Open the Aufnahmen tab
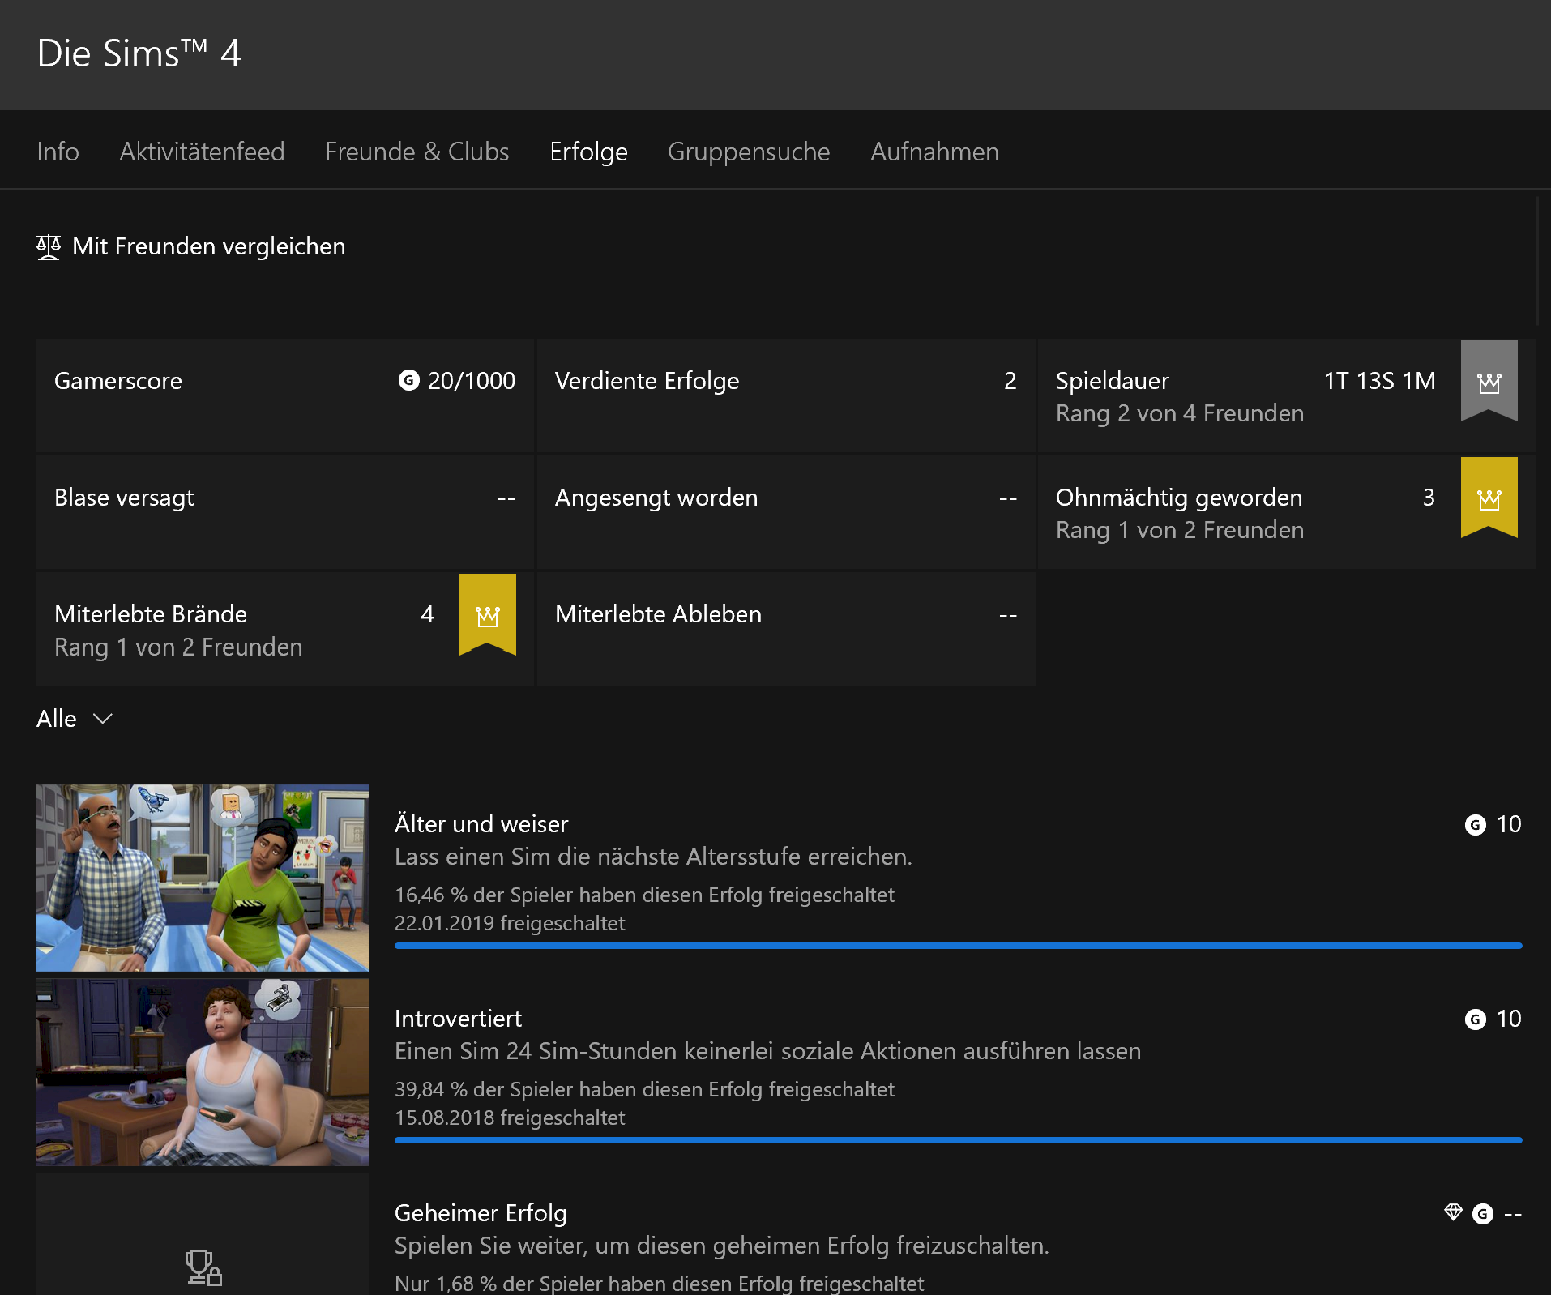The height and width of the screenshot is (1295, 1551). (x=934, y=152)
